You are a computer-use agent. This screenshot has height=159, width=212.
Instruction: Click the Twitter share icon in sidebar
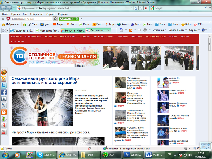[4, 86]
